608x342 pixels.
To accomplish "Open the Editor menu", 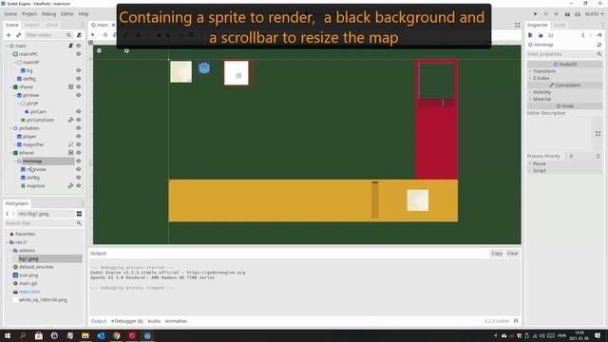I will point(67,14).
